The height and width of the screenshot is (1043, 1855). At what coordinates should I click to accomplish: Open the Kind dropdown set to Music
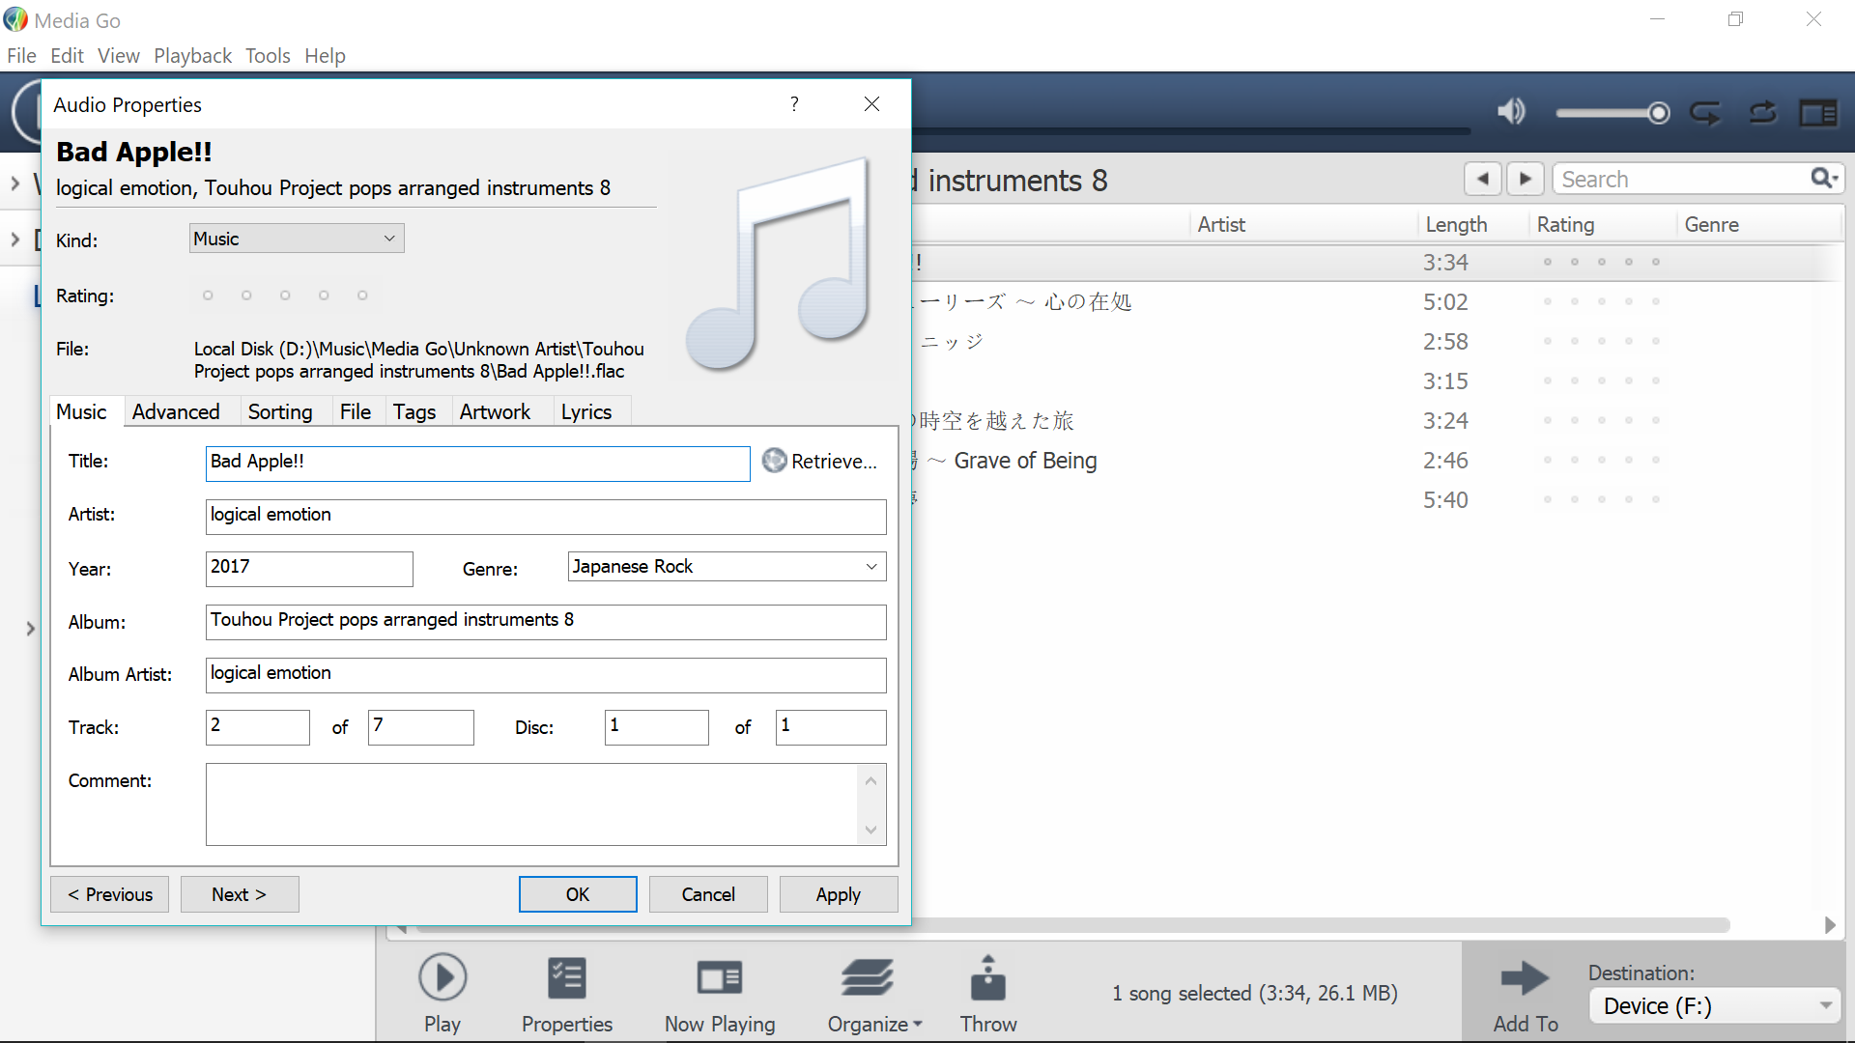pos(297,239)
